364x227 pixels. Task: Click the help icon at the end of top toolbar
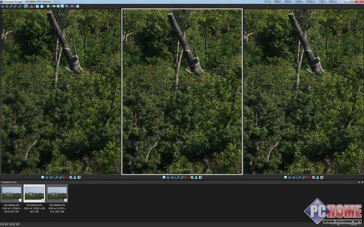77,7
